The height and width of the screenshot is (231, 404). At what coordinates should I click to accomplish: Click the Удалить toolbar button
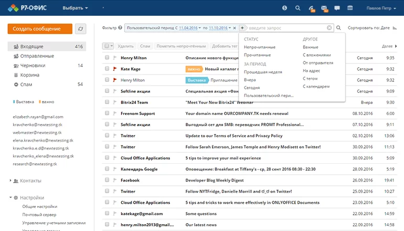[x=125, y=46]
